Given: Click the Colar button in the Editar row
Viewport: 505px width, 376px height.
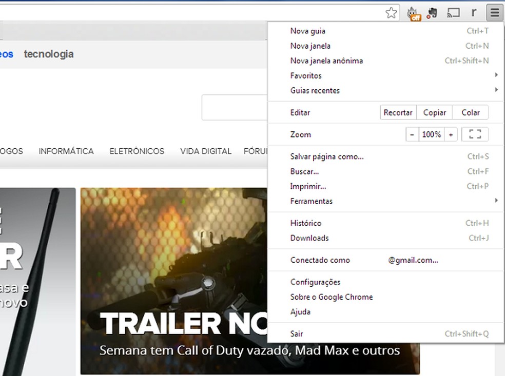Looking at the screenshot, I should pyautogui.click(x=470, y=112).
